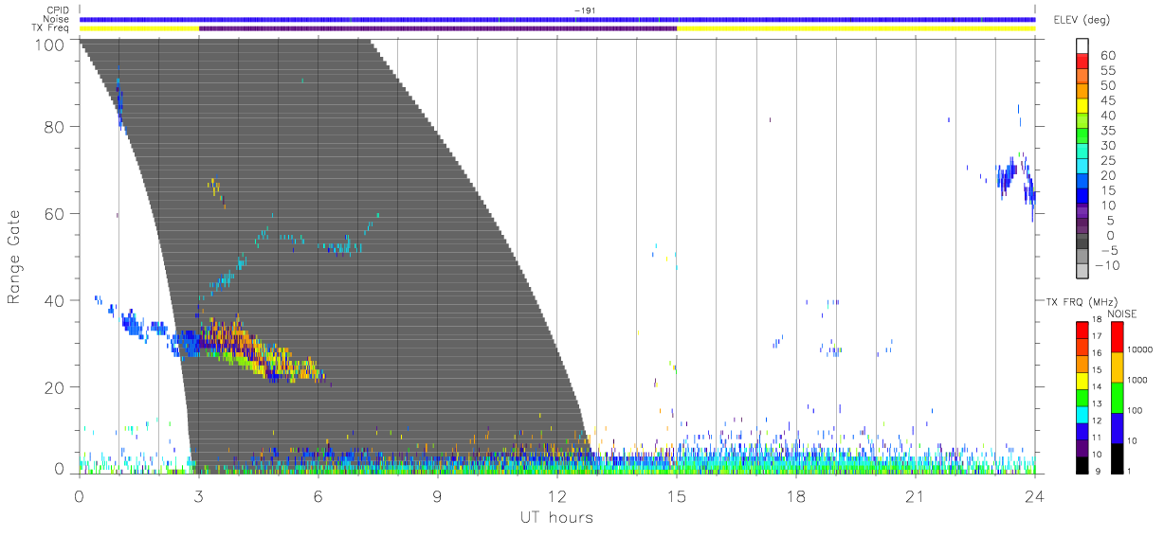Select the '-191' CPID value at top
The width and height of the screenshot is (1164, 537).
coord(585,10)
